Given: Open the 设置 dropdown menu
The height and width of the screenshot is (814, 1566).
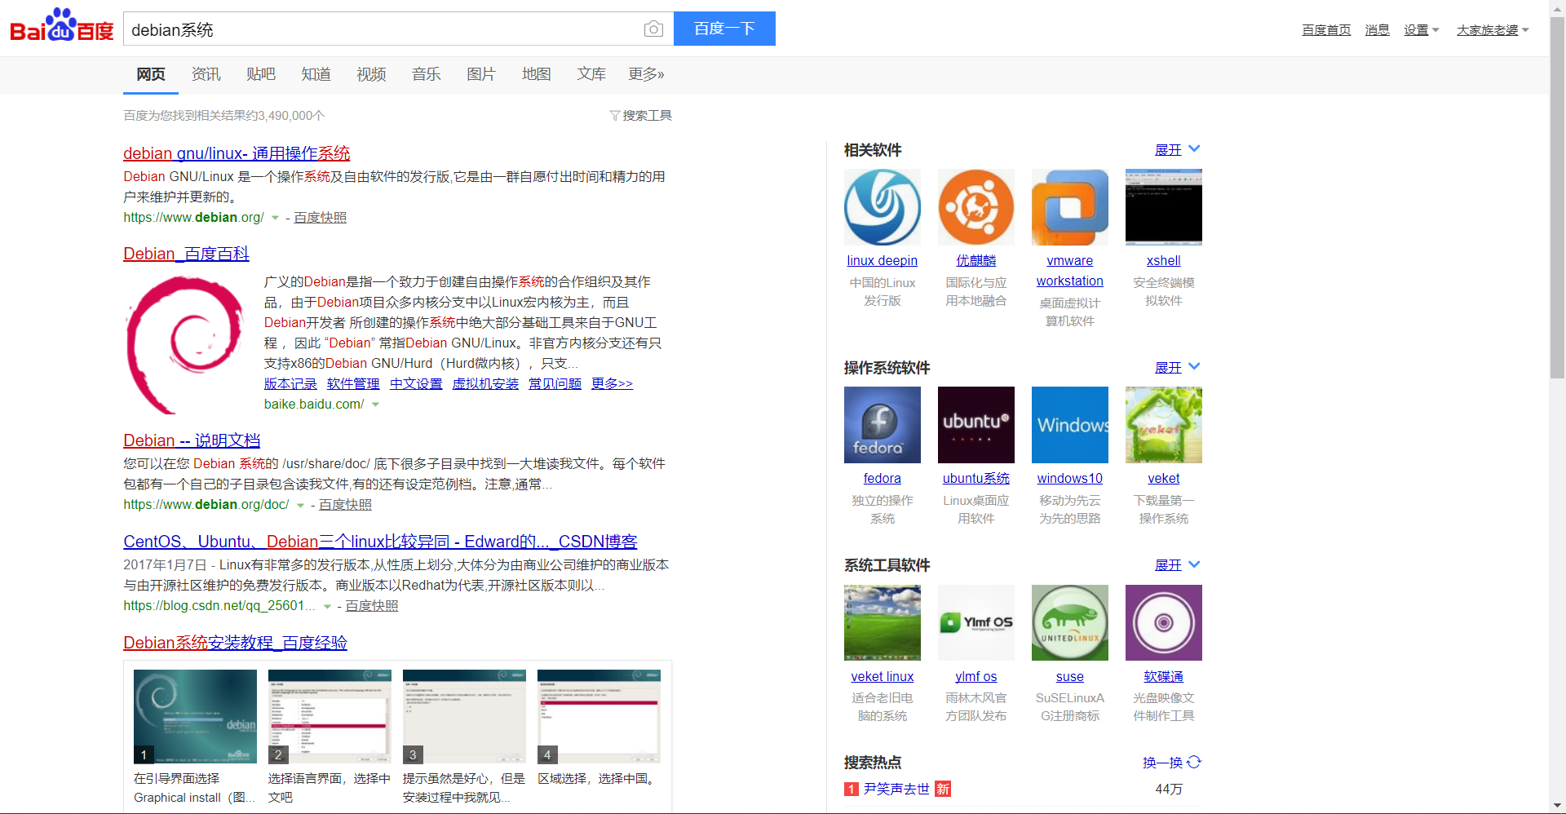Looking at the screenshot, I should pyautogui.click(x=1421, y=30).
